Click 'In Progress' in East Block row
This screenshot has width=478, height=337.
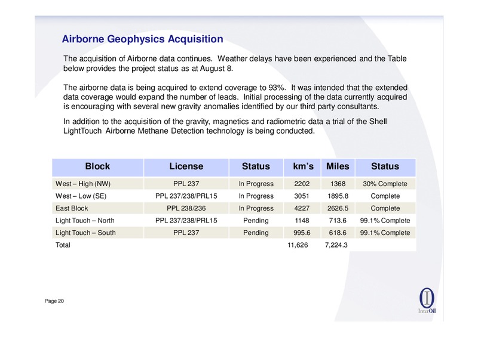click(x=256, y=208)
